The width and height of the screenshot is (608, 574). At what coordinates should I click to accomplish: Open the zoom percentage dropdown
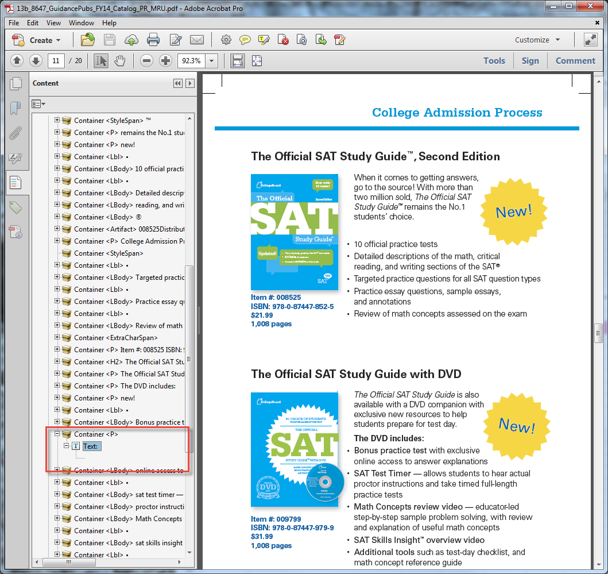click(x=212, y=60)
